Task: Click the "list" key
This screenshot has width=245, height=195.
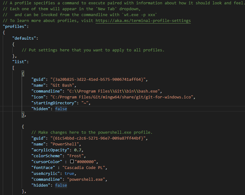Action: click(x=19, y=62)
